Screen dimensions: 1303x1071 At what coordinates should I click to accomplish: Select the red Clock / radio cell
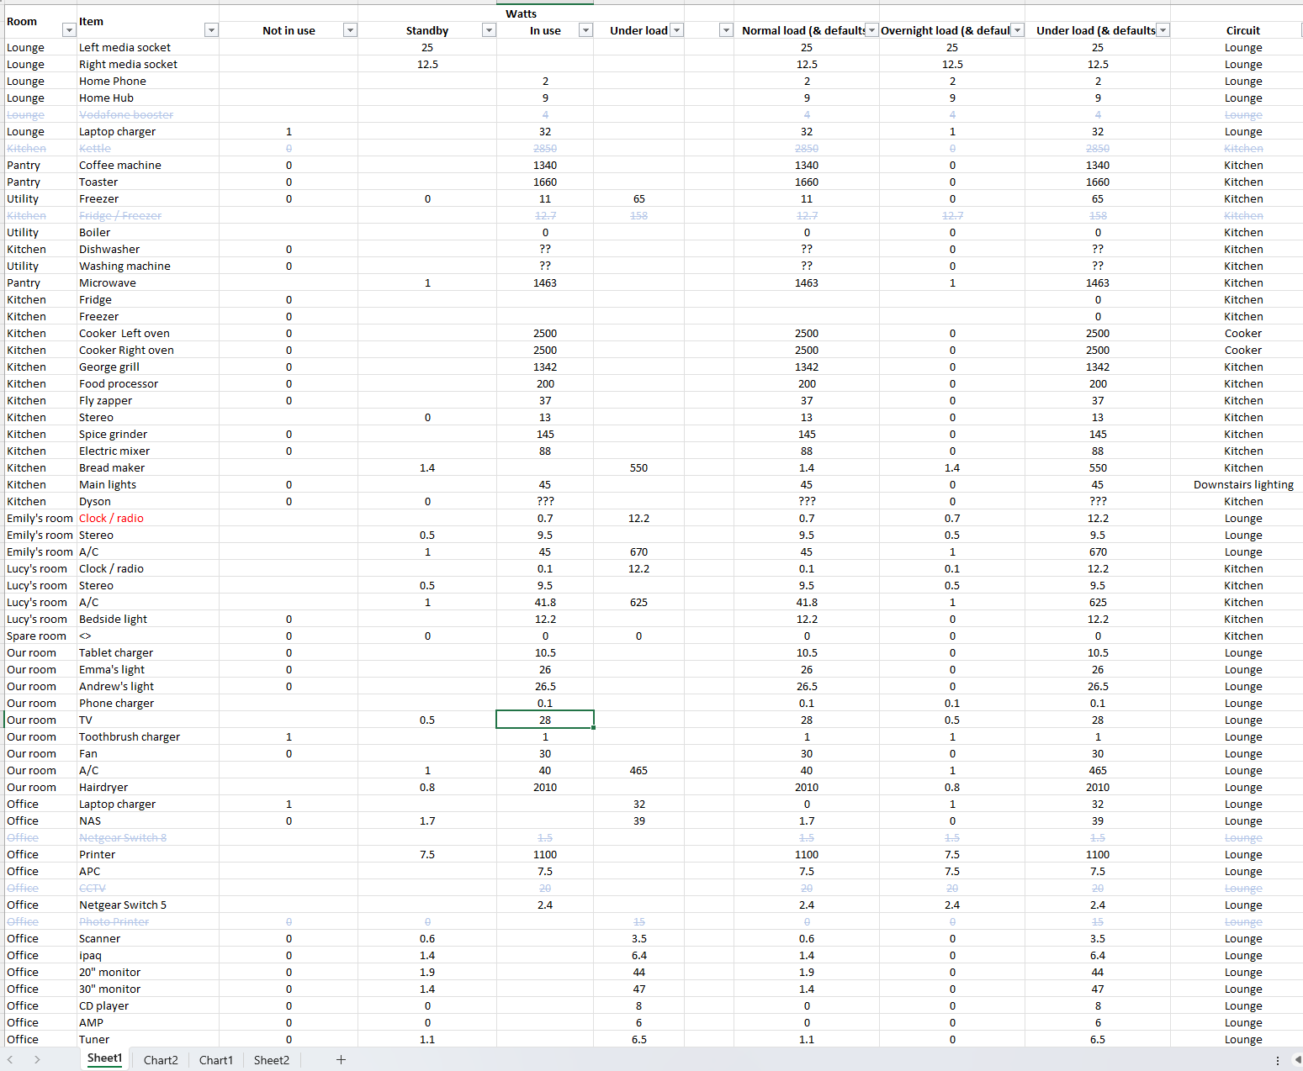(111, 519)
